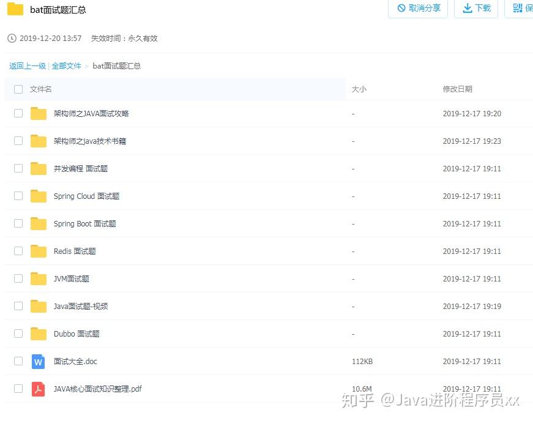Viewport: 533px width, 421px height.
Task: Open the Java面试题-视频 folder
Action: pyautogui.click(x=81, y=306)
